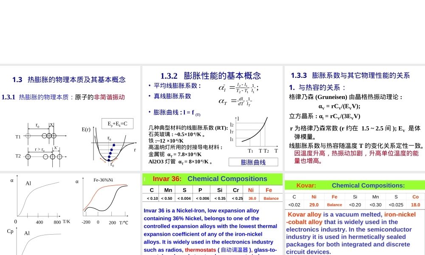Open the Kovar Chemical Compositions slide
The width and height of the screenshot is (425, 255).
pyautogui.click(x=355, y=214)
